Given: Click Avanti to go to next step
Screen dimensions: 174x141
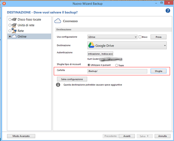Looking at the screenshot, I should tap(127, 136).
